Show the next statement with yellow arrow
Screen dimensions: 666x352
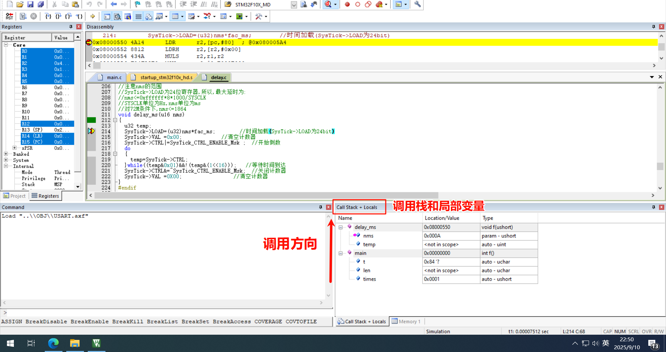93,16
